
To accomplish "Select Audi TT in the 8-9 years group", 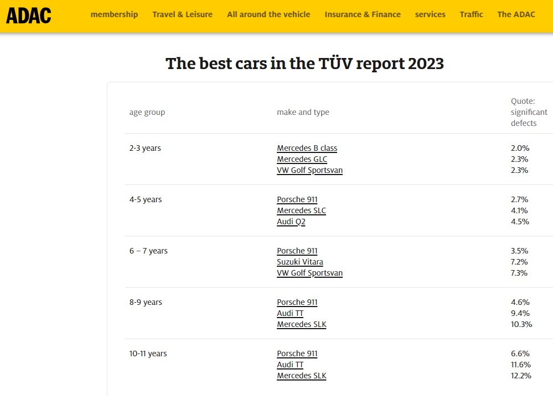I will click(290, 313).
